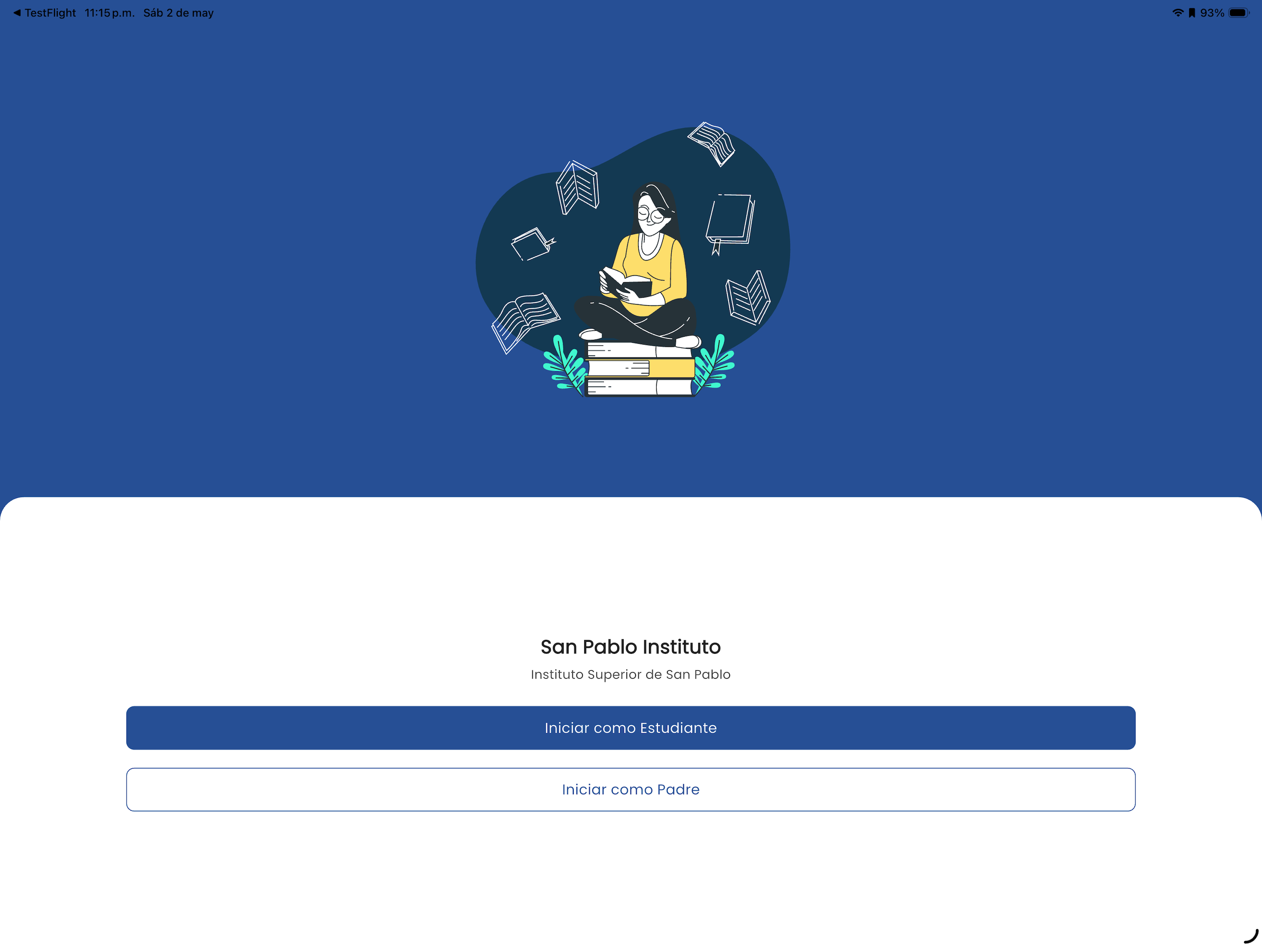Image resolution: width=1262 pixels, height=947 pixels.
Task: Tap Iniciar como Estudiante button
Action: [x=631, y=728]
